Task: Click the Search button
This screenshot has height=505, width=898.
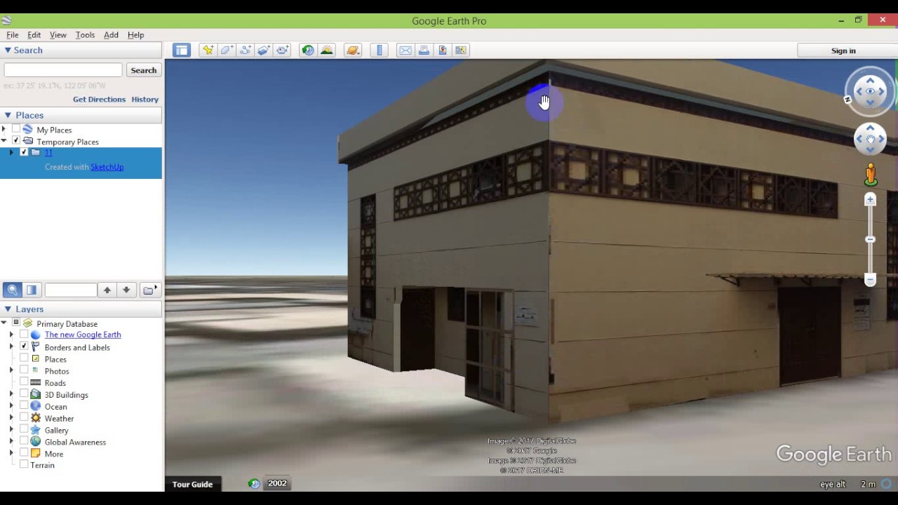Action: pos(144,70)
